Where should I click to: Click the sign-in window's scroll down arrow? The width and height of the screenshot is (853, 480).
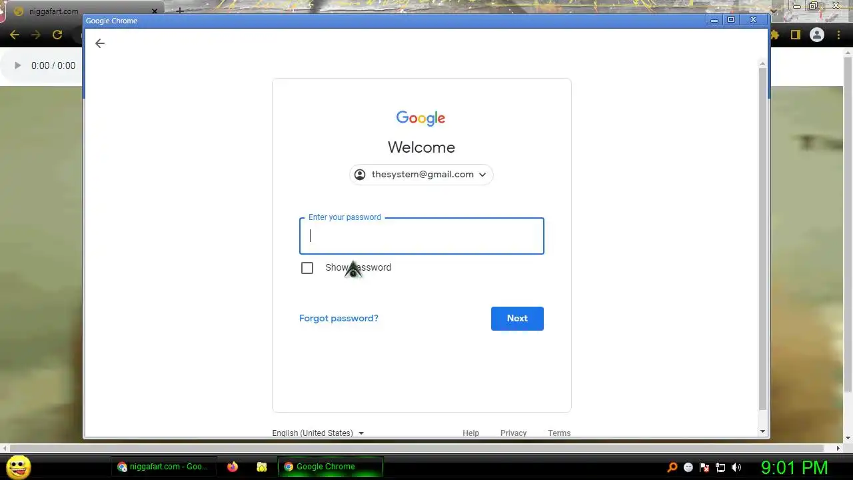pos(762,432)
